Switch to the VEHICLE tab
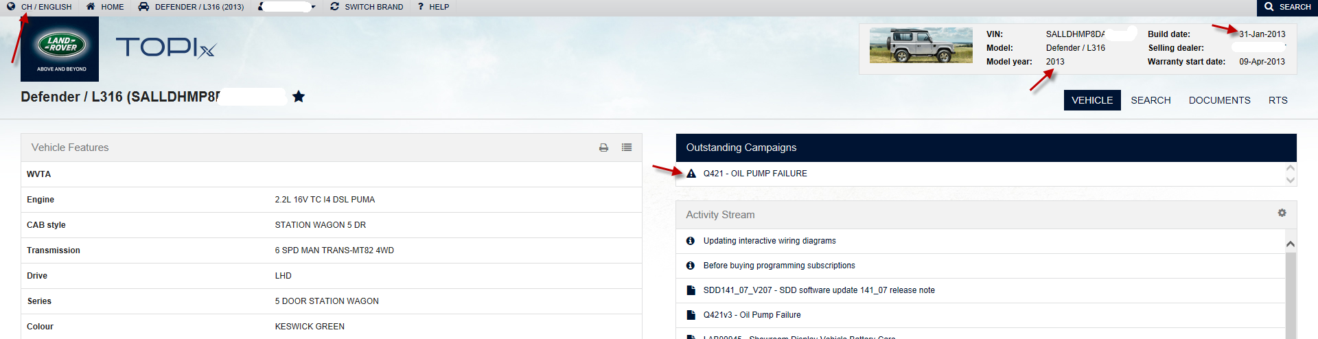This screenshot has width=1318, height=339. tap(1092, 100)
